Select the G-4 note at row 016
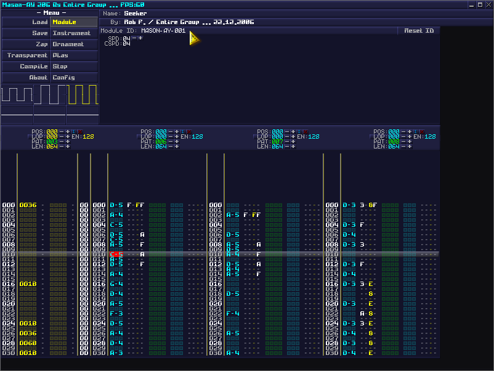494x371 pixels. 116,284
